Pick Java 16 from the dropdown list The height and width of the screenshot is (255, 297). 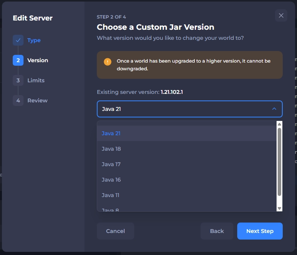tap(111, 180)
